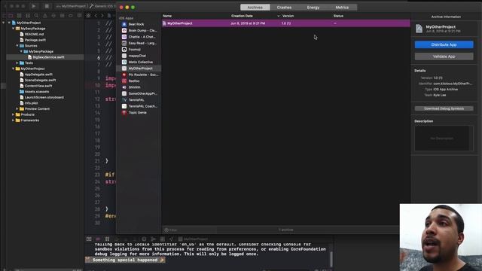Open the Debug navigator icon
This screenshot has height=271, width=482.
pos(62,15)
